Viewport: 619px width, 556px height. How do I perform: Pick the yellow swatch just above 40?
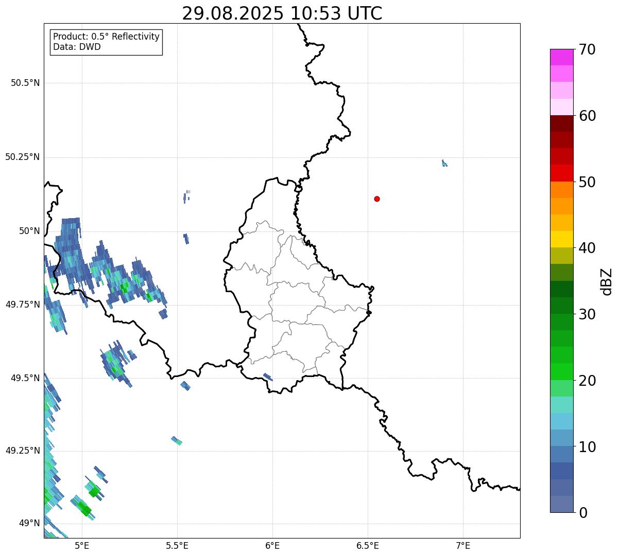(x=562, y=239)
